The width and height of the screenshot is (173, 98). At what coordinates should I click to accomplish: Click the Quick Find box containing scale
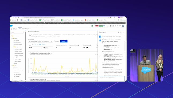point(17,32)
